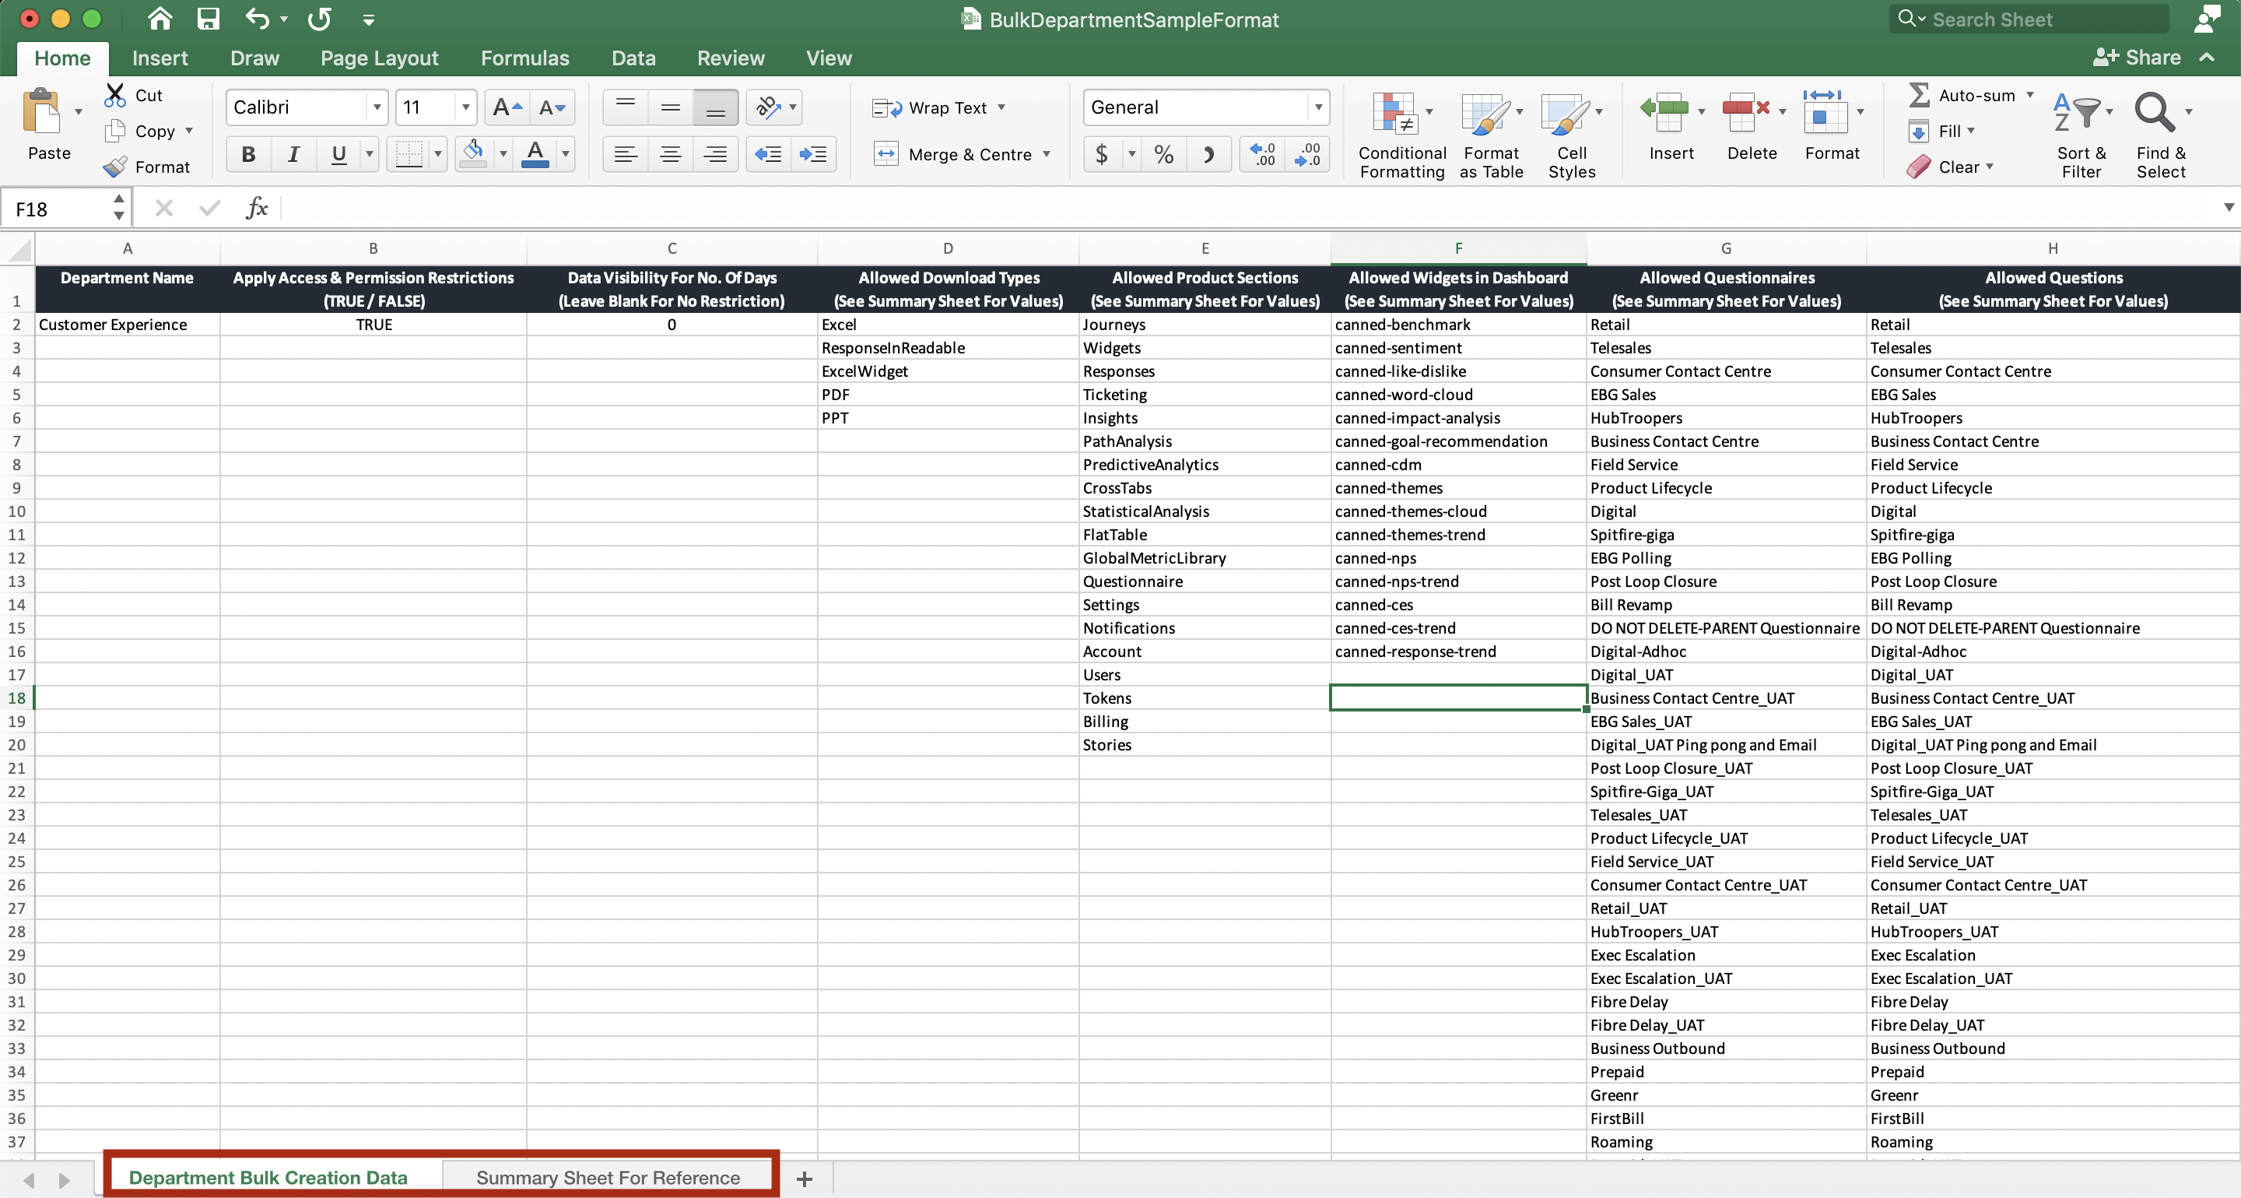Open Conditional Formatting
Viewport: 2241px width, 1198px height.
pyautogui.click(x=1401, y=136)
